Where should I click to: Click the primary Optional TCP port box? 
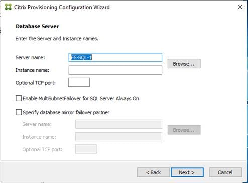79,82
